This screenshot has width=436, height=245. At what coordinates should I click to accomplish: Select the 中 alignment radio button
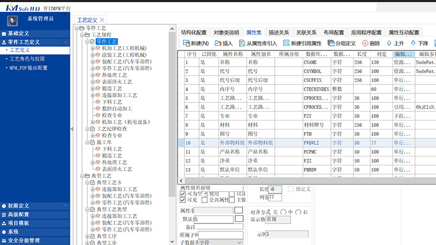[x=284, y=212]
